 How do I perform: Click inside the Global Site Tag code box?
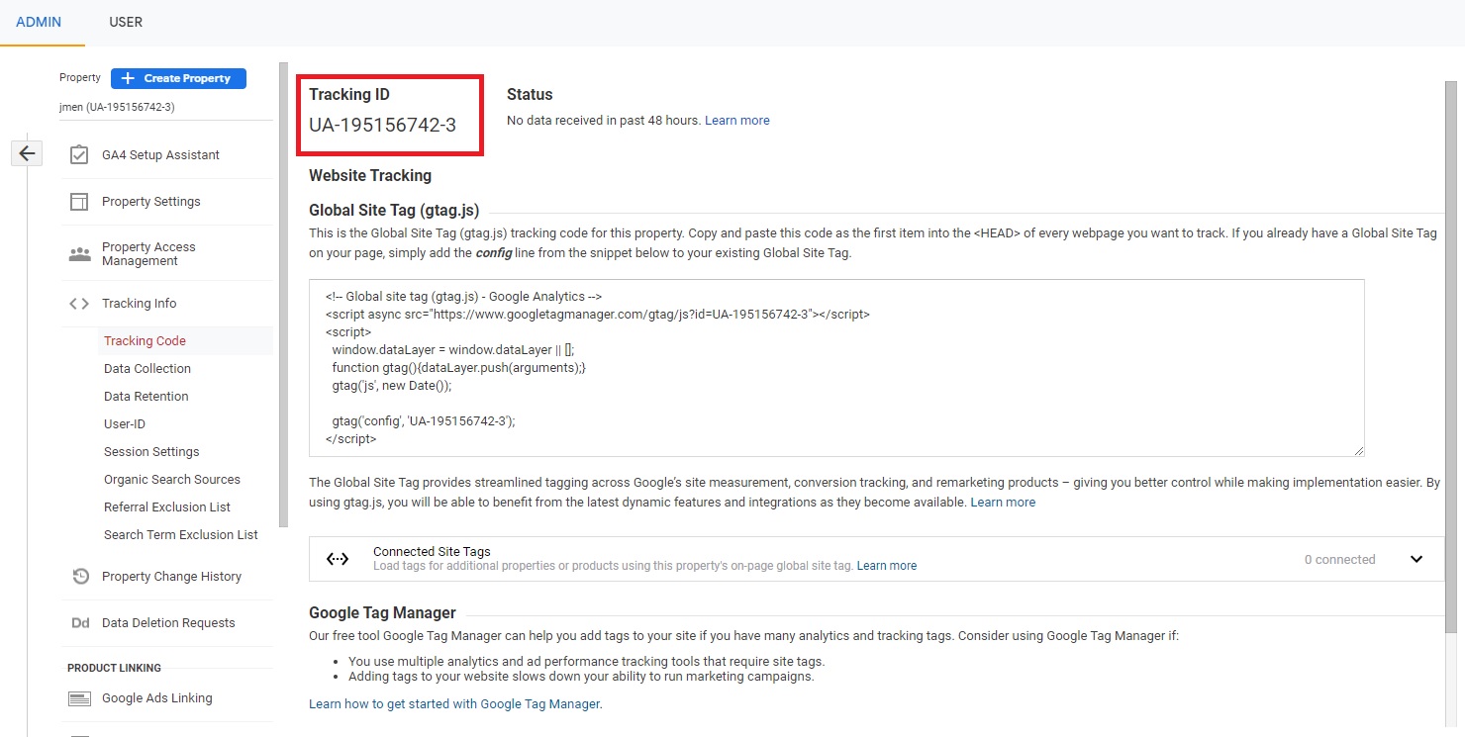click(836, 368)
